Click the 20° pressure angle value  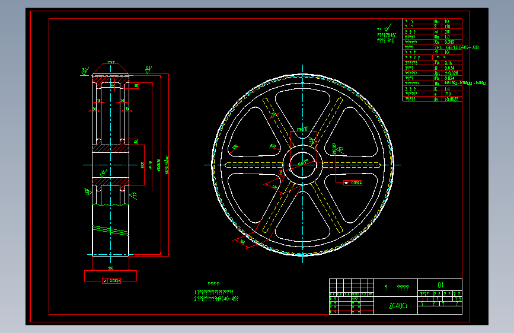[x=448, y=32]
